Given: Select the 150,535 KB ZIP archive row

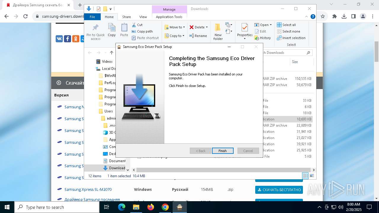Looking at the screenshot, I should (287, 79).
